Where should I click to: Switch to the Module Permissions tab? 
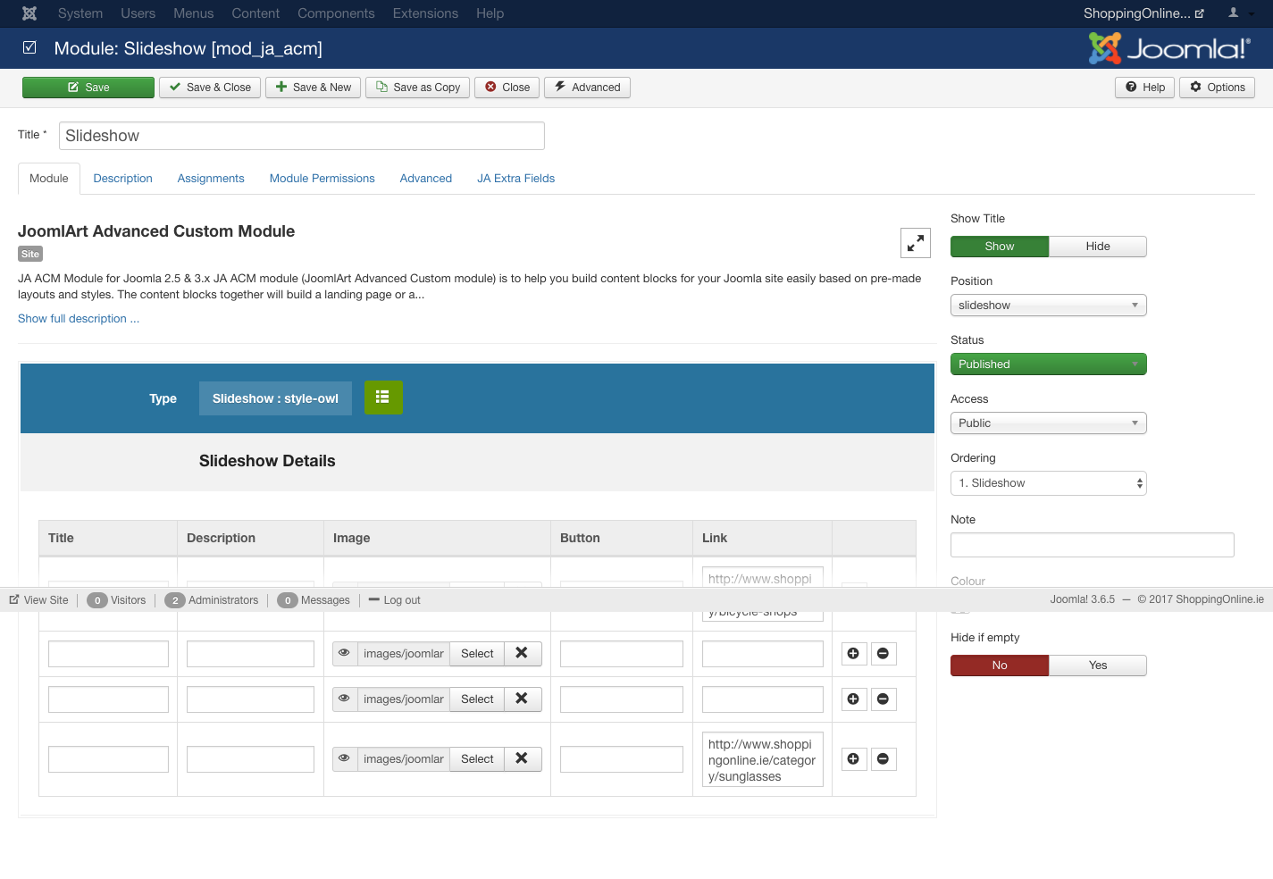pos(322,179)
